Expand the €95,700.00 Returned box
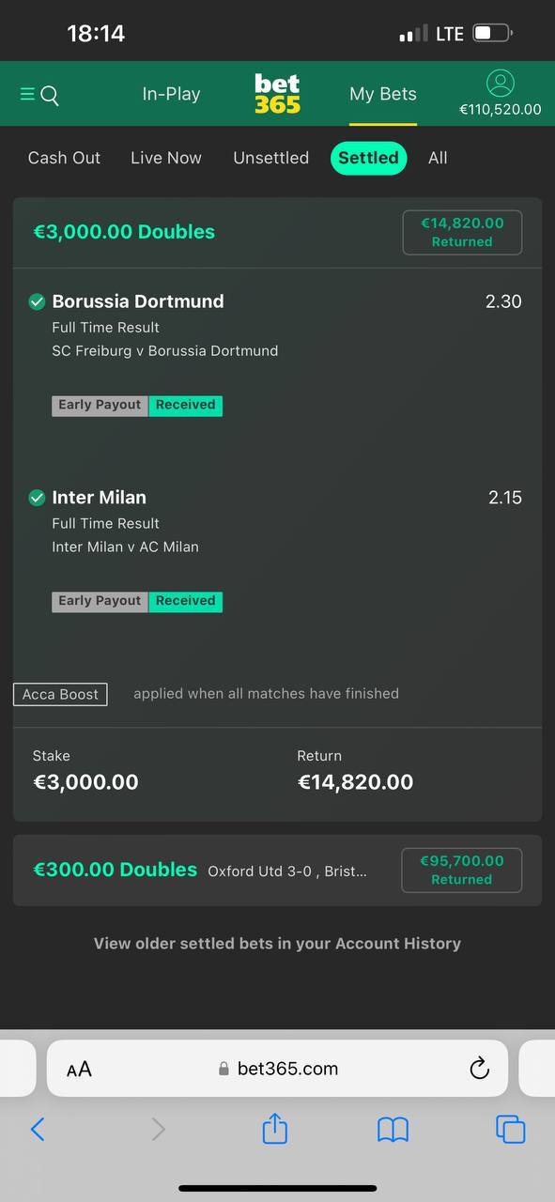Image resolution: width=555 pixels, height=1202 pixels. tap(461, 871)
